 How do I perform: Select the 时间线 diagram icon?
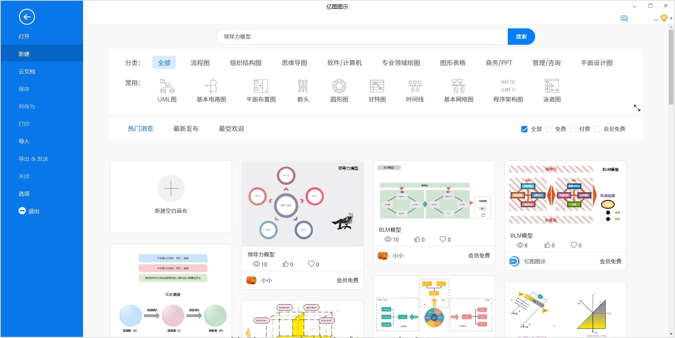point(415,86)
